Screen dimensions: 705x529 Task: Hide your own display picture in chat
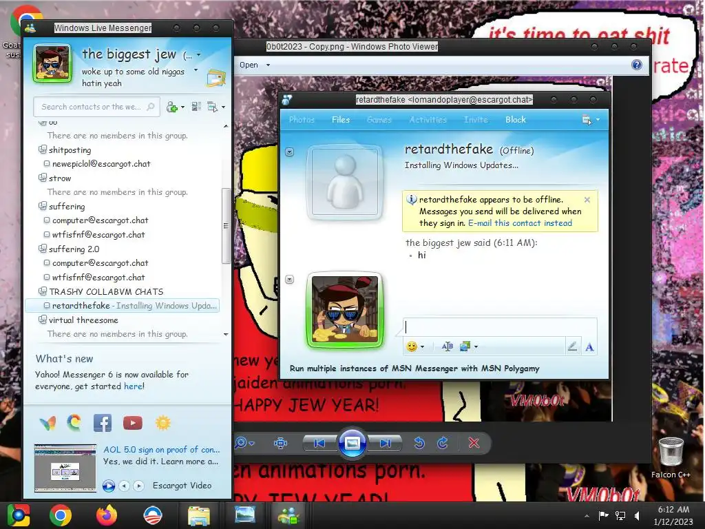[x=290, y=280]
